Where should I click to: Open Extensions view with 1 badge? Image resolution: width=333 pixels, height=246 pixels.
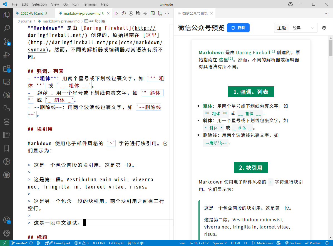(7, 68)
